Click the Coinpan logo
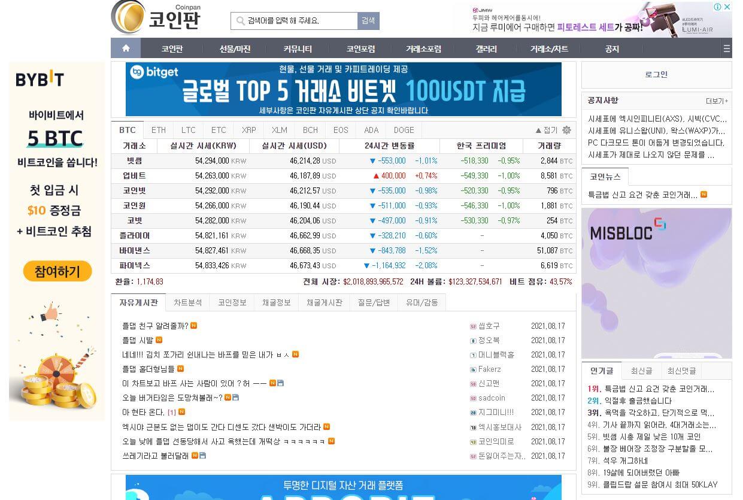The width and height of the screenshot is (743, 500). [157, 17]
